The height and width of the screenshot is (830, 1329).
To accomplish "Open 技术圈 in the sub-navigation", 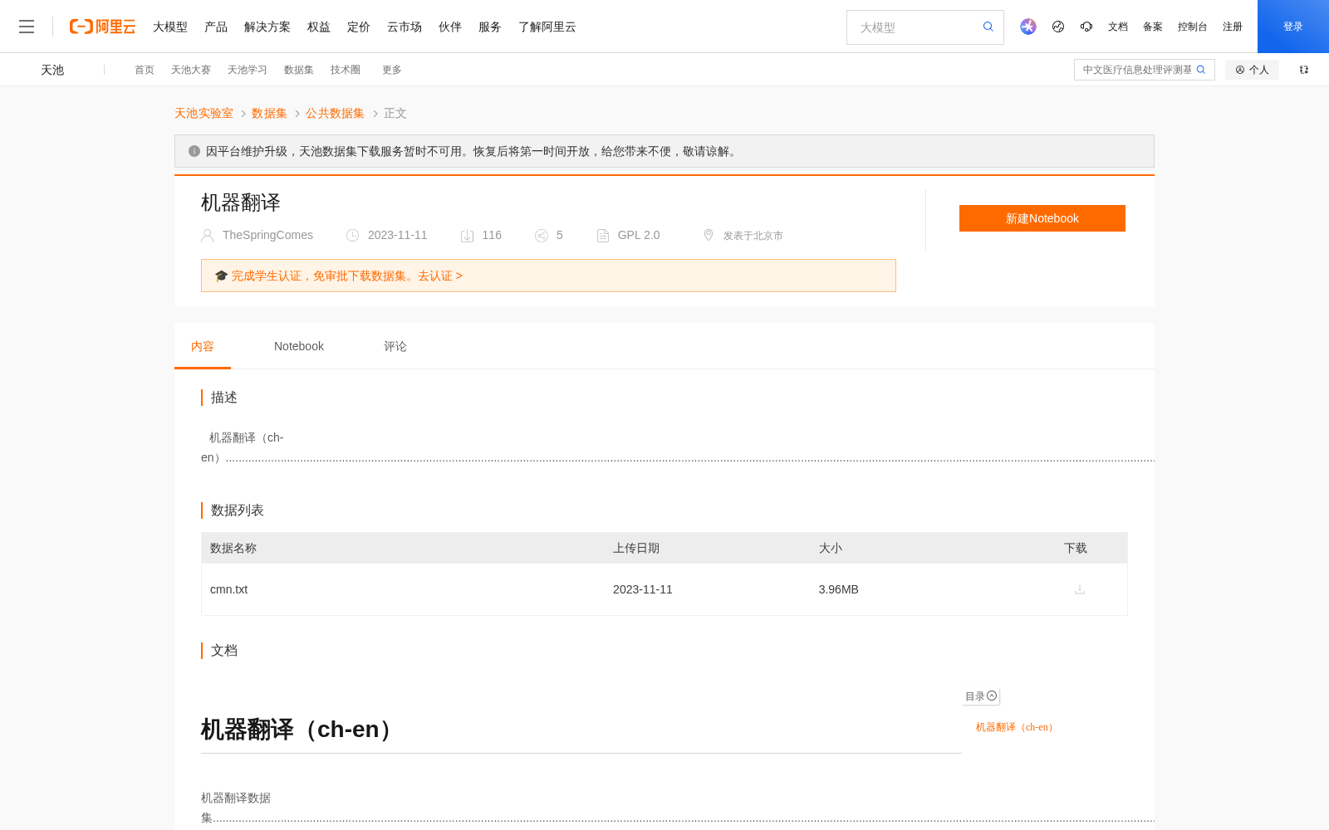I will tap(346, 70).
